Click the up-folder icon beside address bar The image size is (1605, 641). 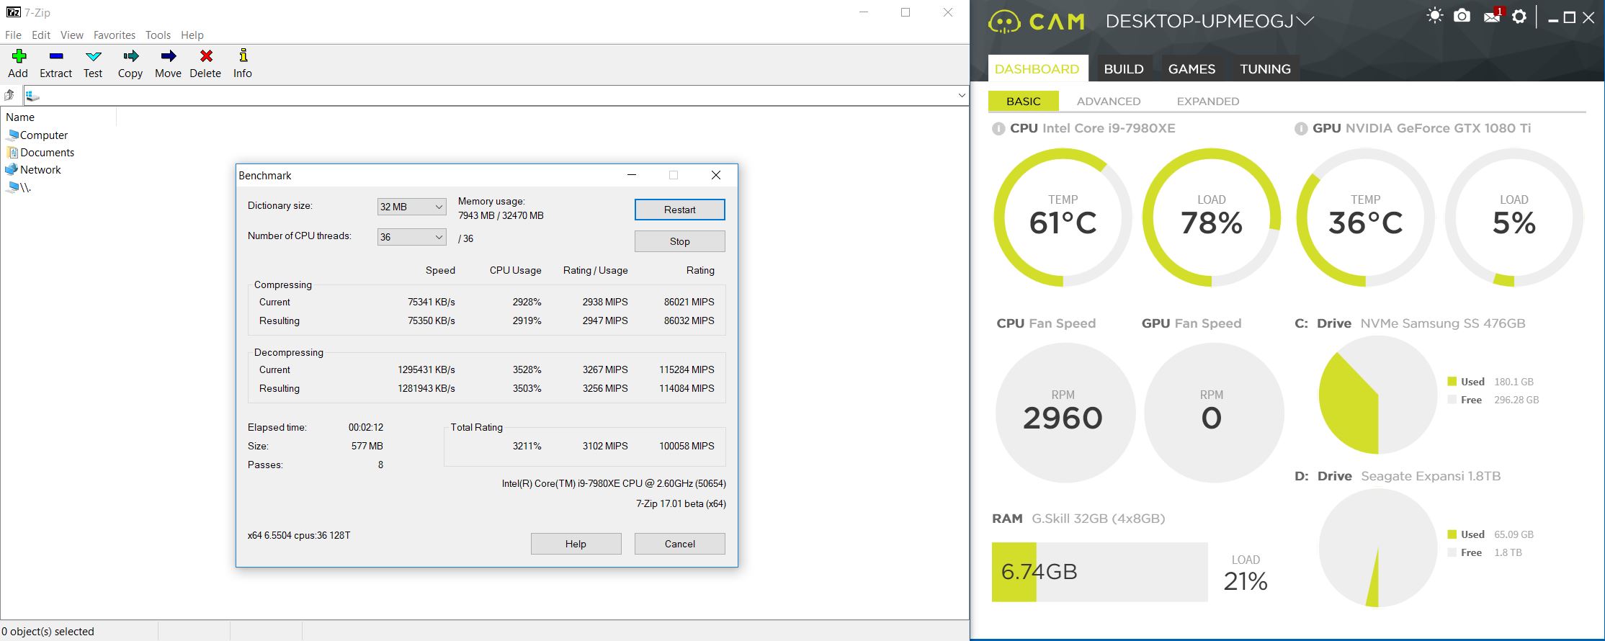click(10, 95)
